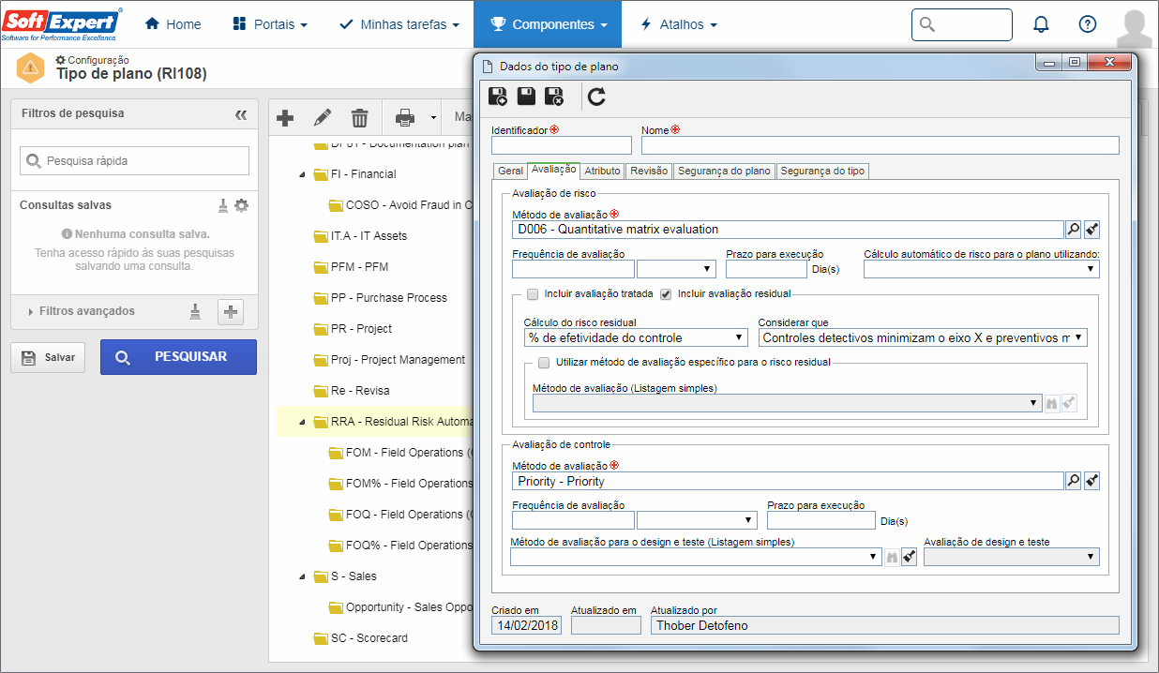Expand the Cálculo automático de risco dropdown

click(x=981, y=269)
